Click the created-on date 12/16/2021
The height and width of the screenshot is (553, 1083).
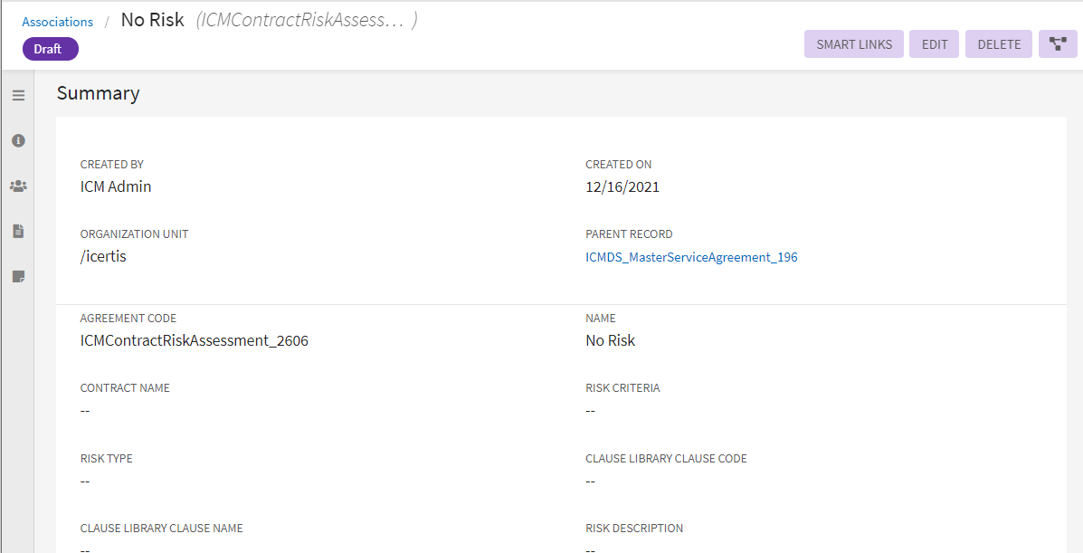tap(622, 187)
